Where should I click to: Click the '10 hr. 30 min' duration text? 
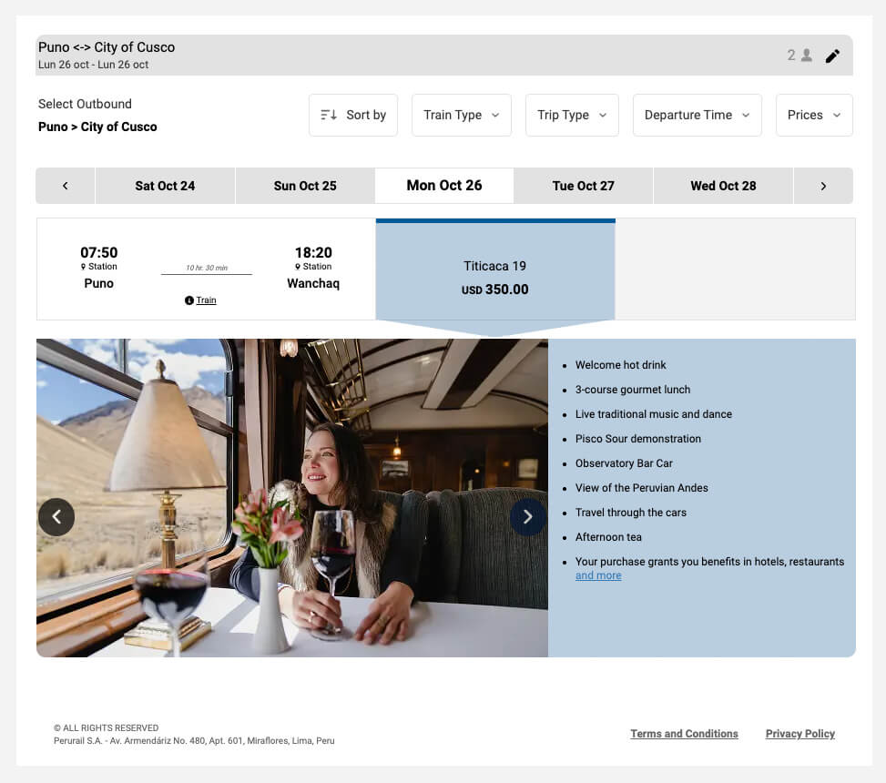(x=207, y=268)
